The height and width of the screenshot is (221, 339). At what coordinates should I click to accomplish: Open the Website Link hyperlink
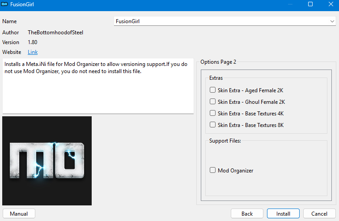(33, 52)
